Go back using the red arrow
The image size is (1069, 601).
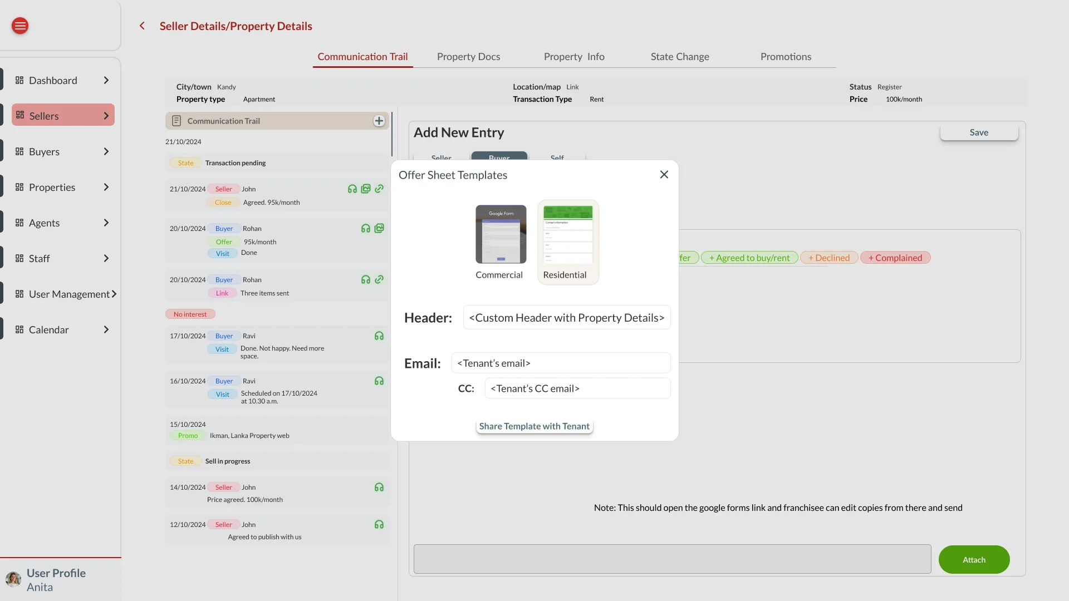coord(142,26)
